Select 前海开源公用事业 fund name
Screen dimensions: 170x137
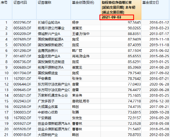(x=51, y=28)
